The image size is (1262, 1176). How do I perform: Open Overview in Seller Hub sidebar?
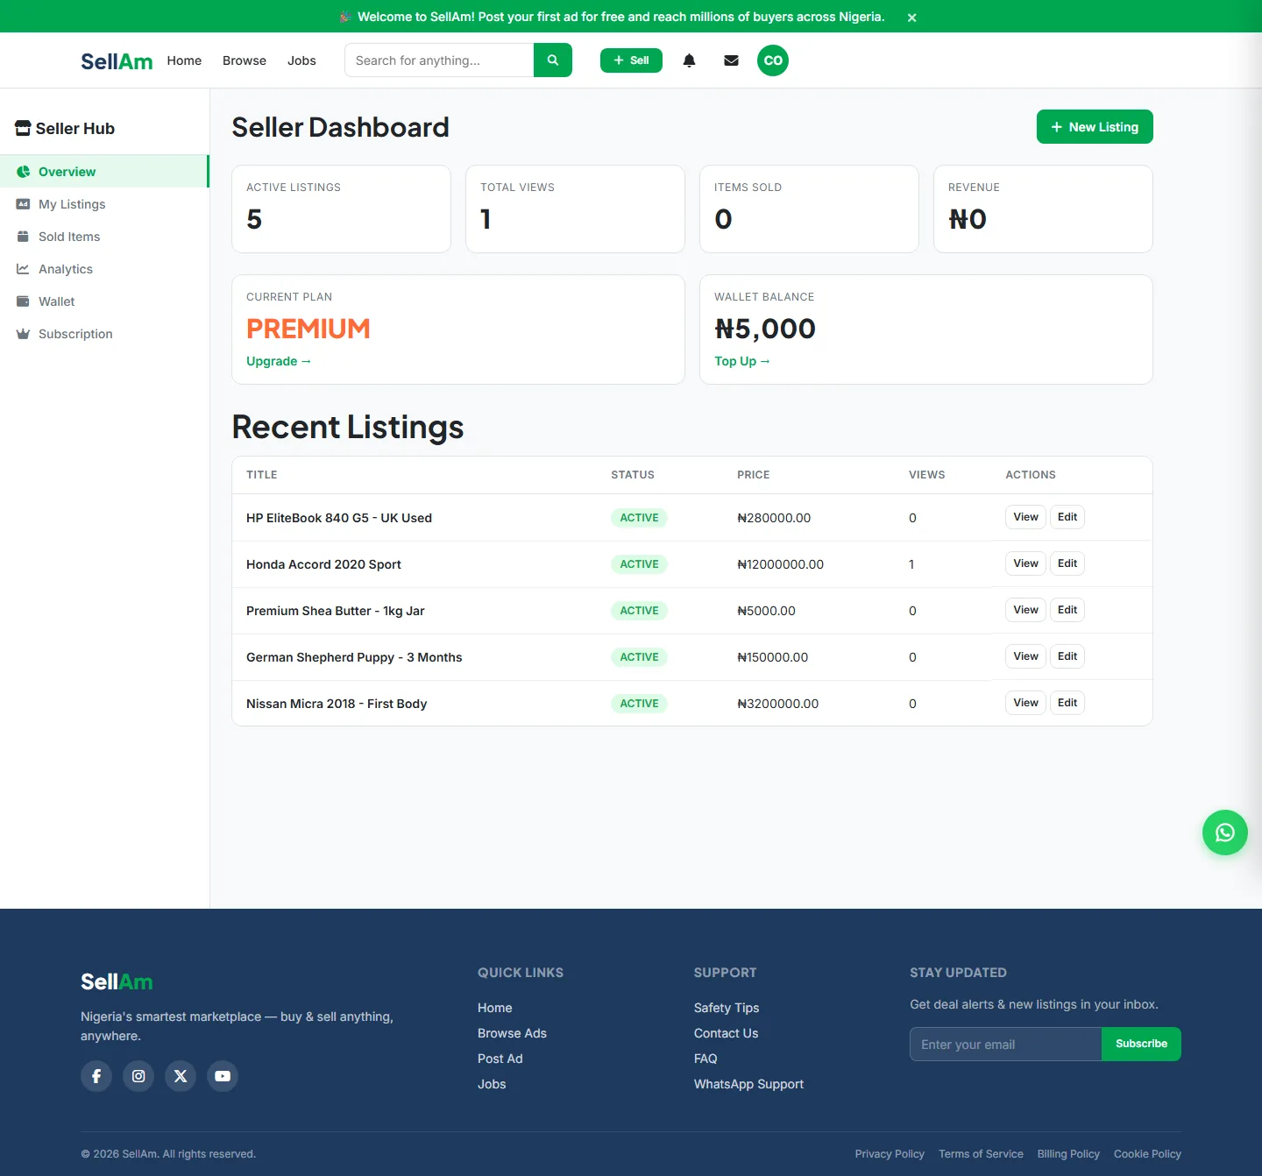[104, 172]
